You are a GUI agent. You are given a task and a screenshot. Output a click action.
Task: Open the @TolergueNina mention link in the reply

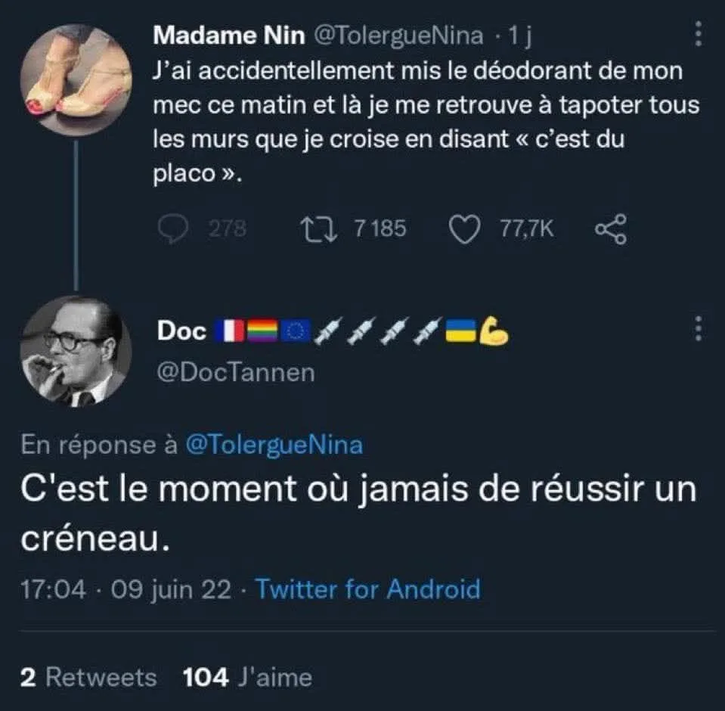pos(274,445)
